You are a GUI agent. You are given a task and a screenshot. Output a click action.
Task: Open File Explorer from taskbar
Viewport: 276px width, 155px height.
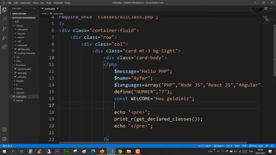click(129, 151)
